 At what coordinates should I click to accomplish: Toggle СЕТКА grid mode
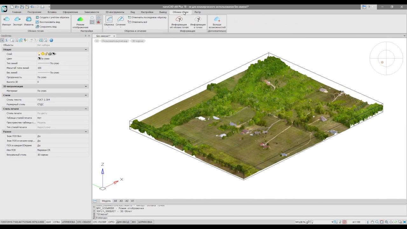[57, 222]
